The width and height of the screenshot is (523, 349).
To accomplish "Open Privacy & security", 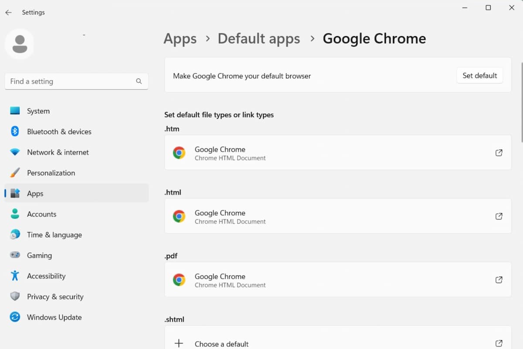I will click(77, 296).
